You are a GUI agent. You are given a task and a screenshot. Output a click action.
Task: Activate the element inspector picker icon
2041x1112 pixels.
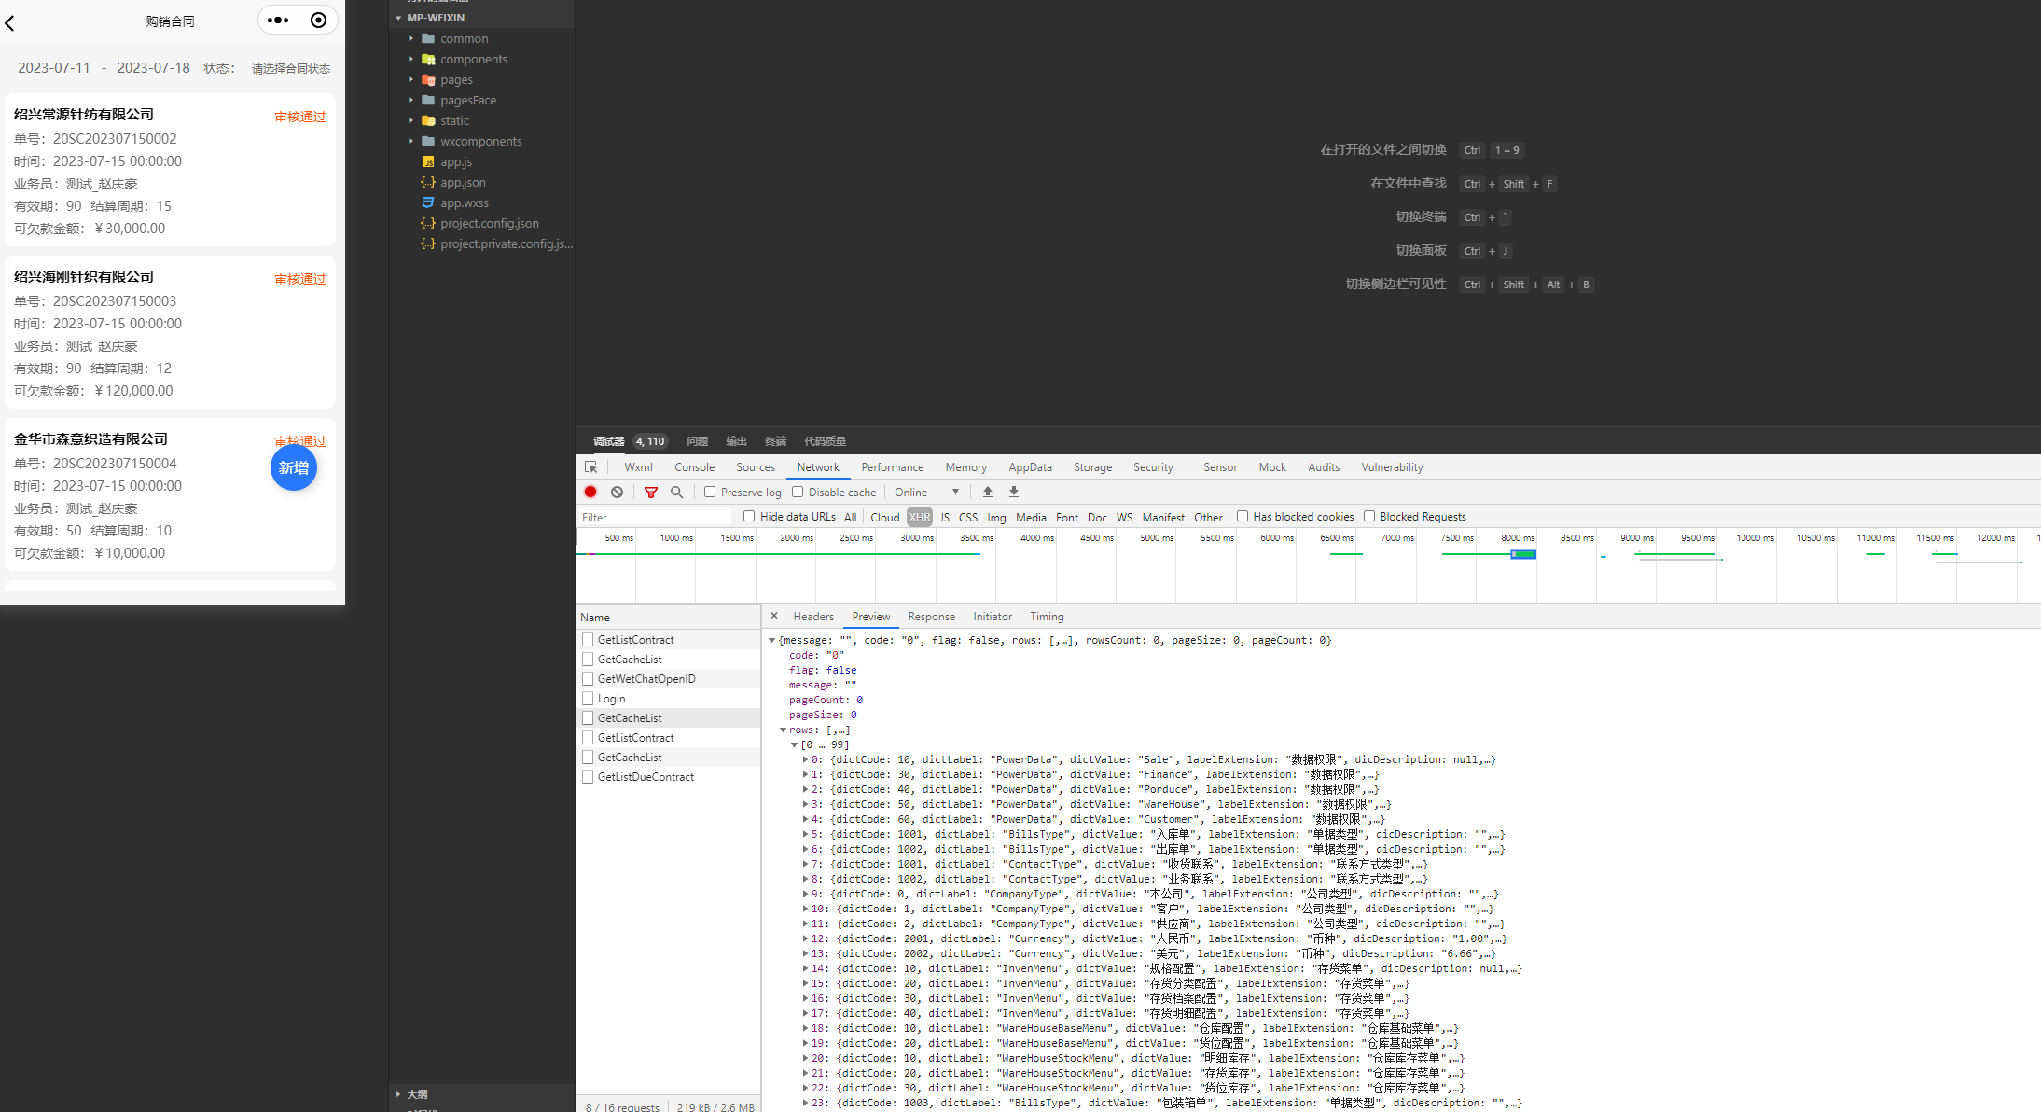pos(590,467)
